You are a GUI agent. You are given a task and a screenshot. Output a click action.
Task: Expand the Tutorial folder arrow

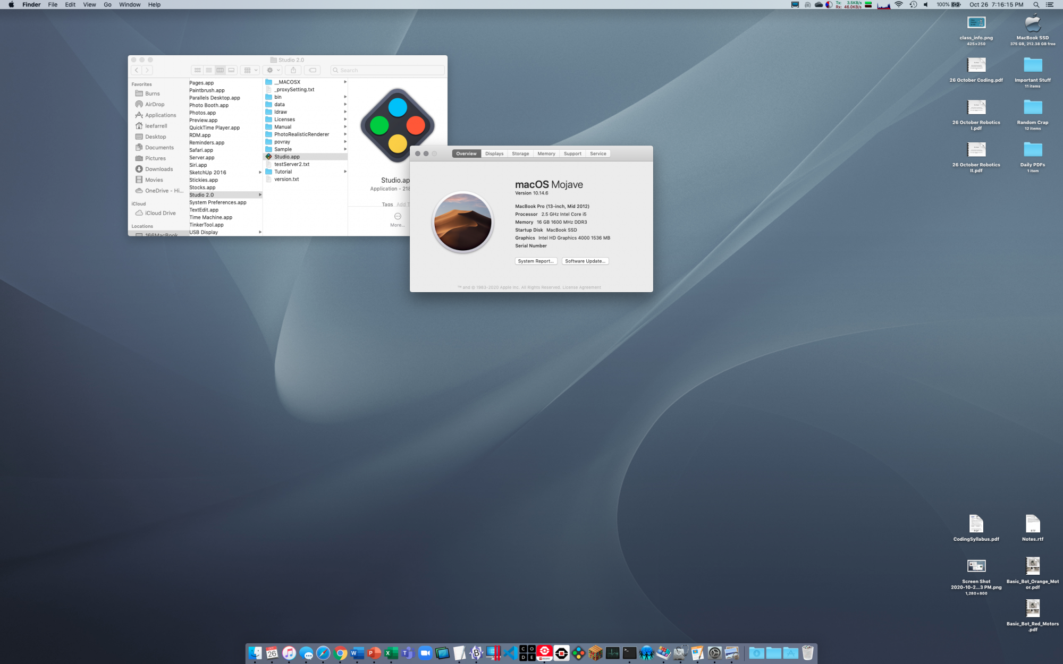click(x=345, y=172)
